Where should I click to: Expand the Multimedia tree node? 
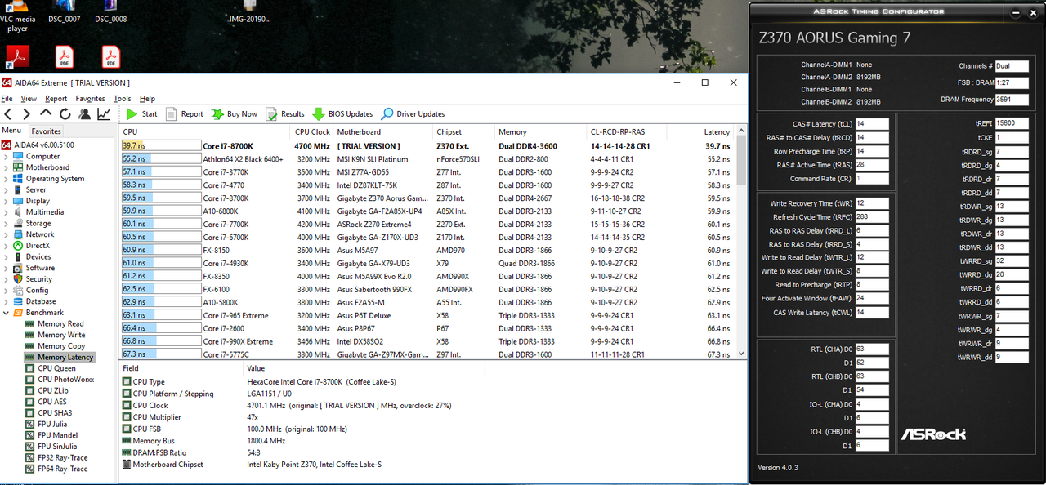click(x=7, y=212)
